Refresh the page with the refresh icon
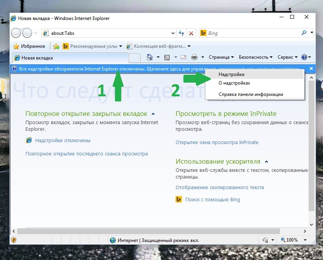The width and height of the screenshot is (323, 260). coord(181,33)
